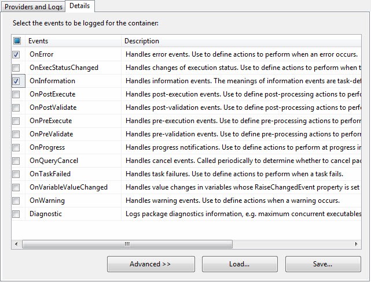
Task: Switch to the Providers and Logs tab
Action: 33,6
